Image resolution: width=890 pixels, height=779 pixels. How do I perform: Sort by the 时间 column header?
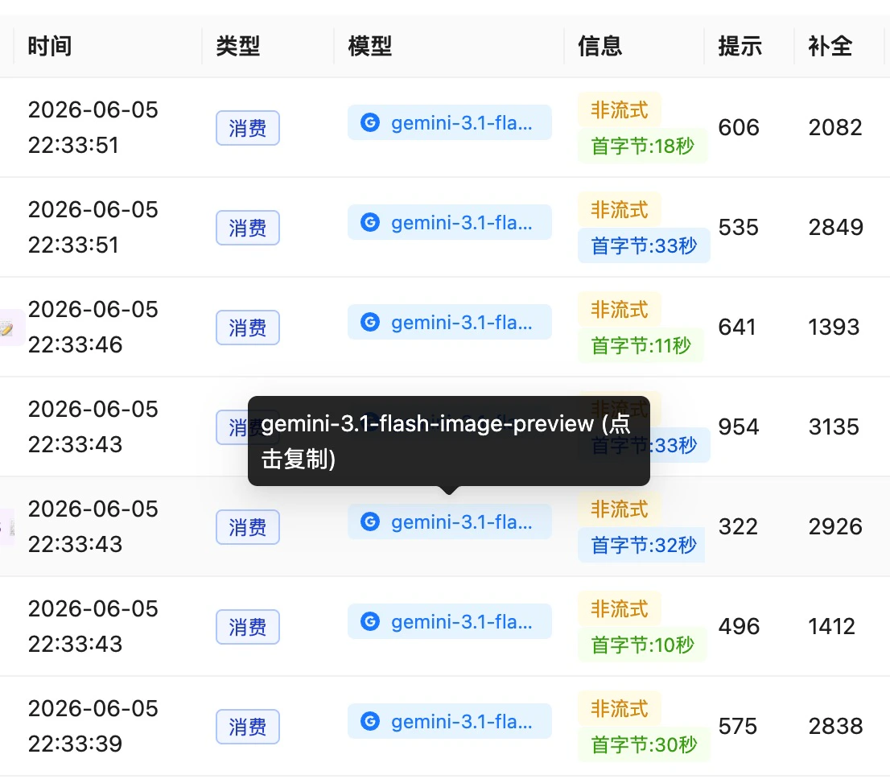coord(49,46)
